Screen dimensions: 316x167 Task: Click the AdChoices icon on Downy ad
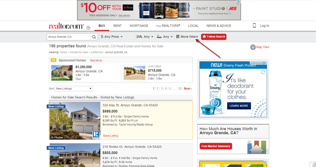tap(265, 63)
